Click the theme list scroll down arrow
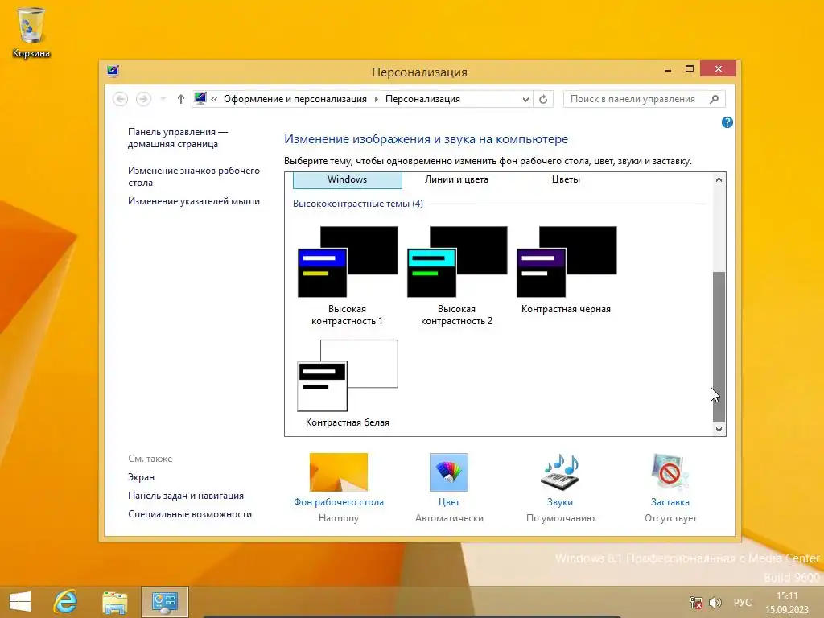The image size is (824, 618). 719,430
